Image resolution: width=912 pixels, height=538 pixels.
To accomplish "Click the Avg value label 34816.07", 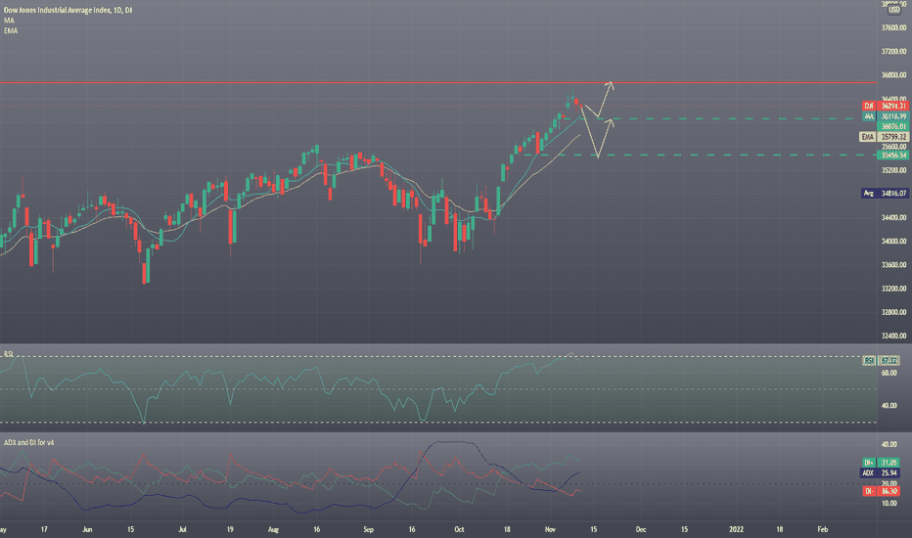I will [x=894, y=193].
